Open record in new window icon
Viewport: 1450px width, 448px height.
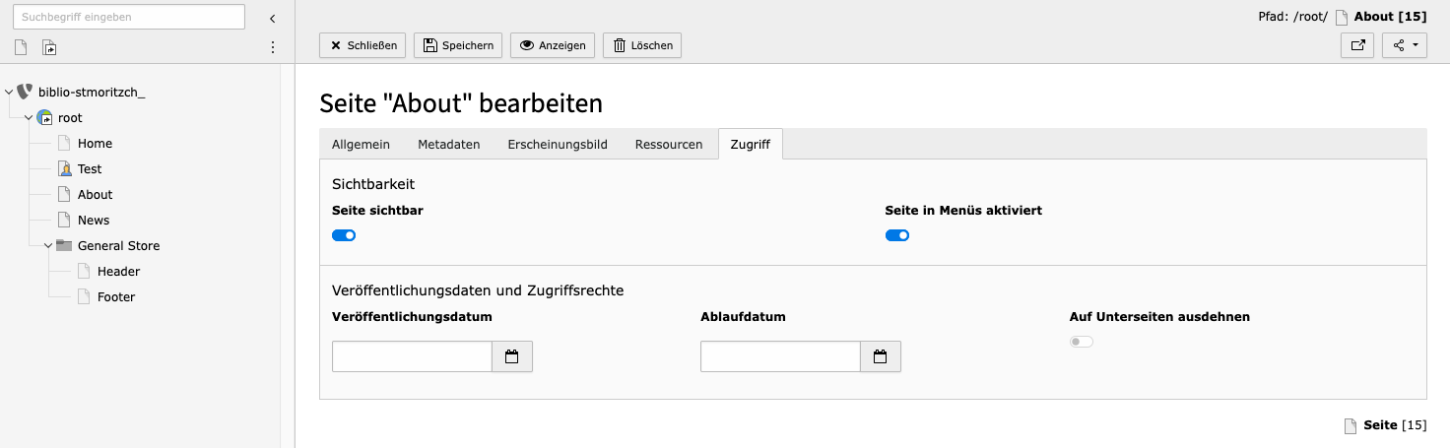pyautogui.click(x=1357, y=45)
